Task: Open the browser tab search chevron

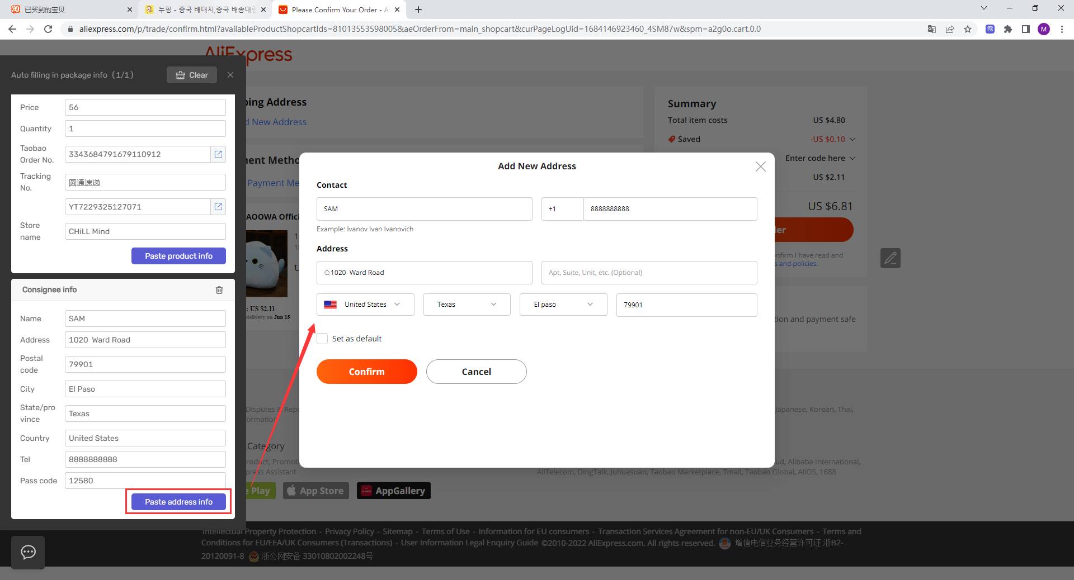Action: 984,8
